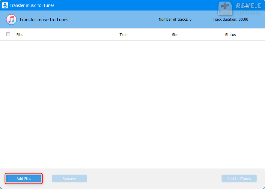This screenshot has height=189, width=265.
Task: Click the Status column header
Action: pos(230,35)
